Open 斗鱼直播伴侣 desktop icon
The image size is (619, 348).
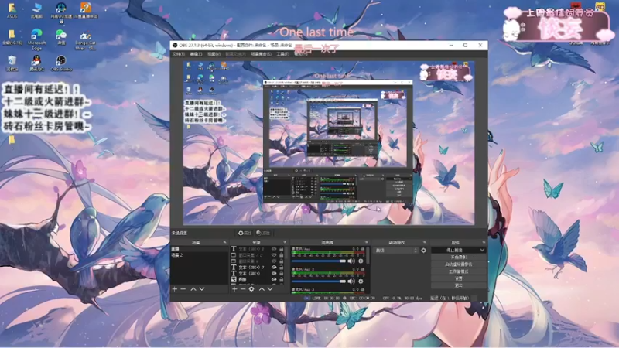point(85,11)
